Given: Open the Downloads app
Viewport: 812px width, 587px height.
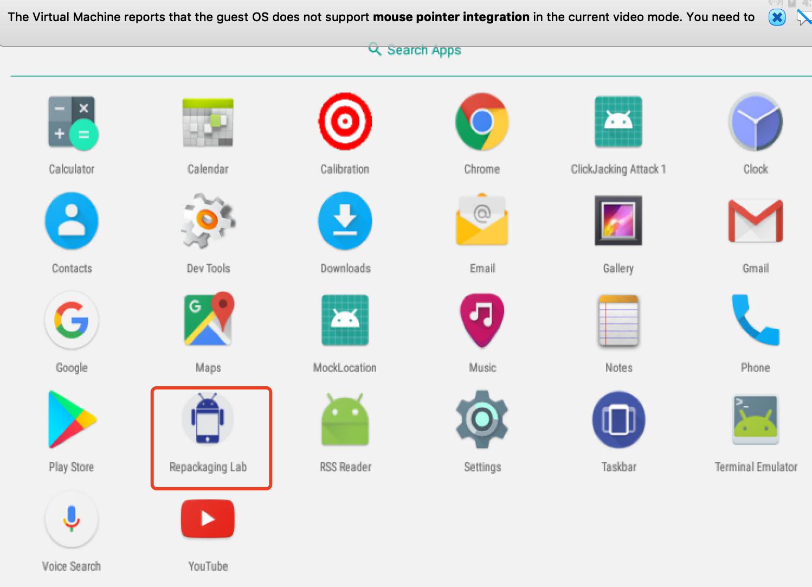Looking at the screenshot, I should (345, 221).
